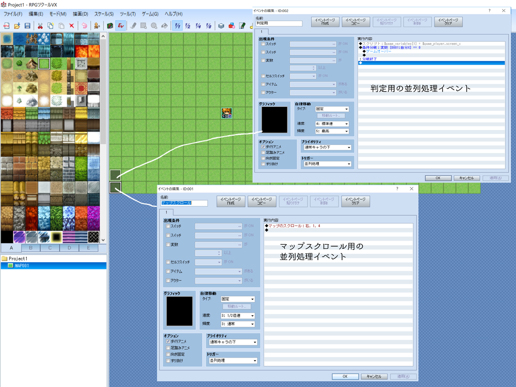Viewport: 516px width, 387px height.
Task: Switch to tileset tab D
Action: pos(69,248)
